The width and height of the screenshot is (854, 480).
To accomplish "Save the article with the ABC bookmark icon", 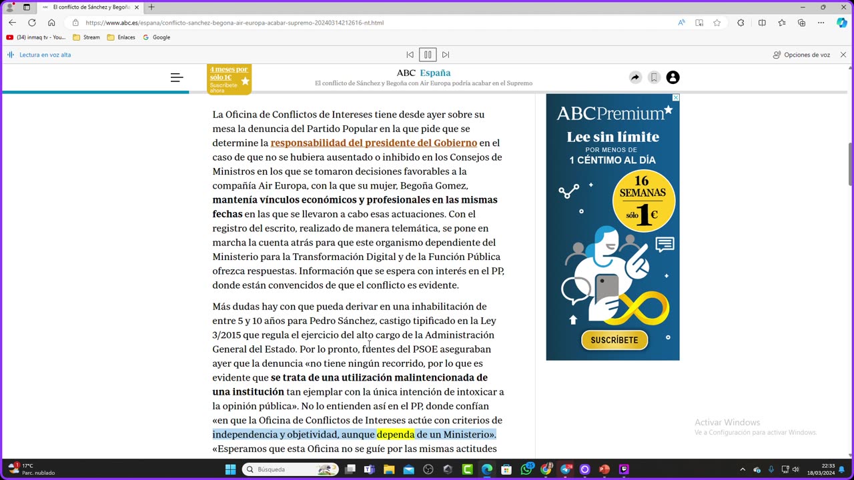I will (654, 77).
